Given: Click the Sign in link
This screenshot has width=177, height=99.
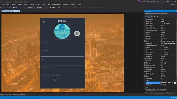Looking at the screenshot, I should click(x=173, y=5).
